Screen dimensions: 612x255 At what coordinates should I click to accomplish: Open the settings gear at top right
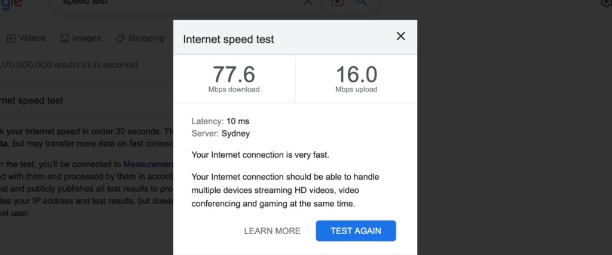click(x=605, y=4)
